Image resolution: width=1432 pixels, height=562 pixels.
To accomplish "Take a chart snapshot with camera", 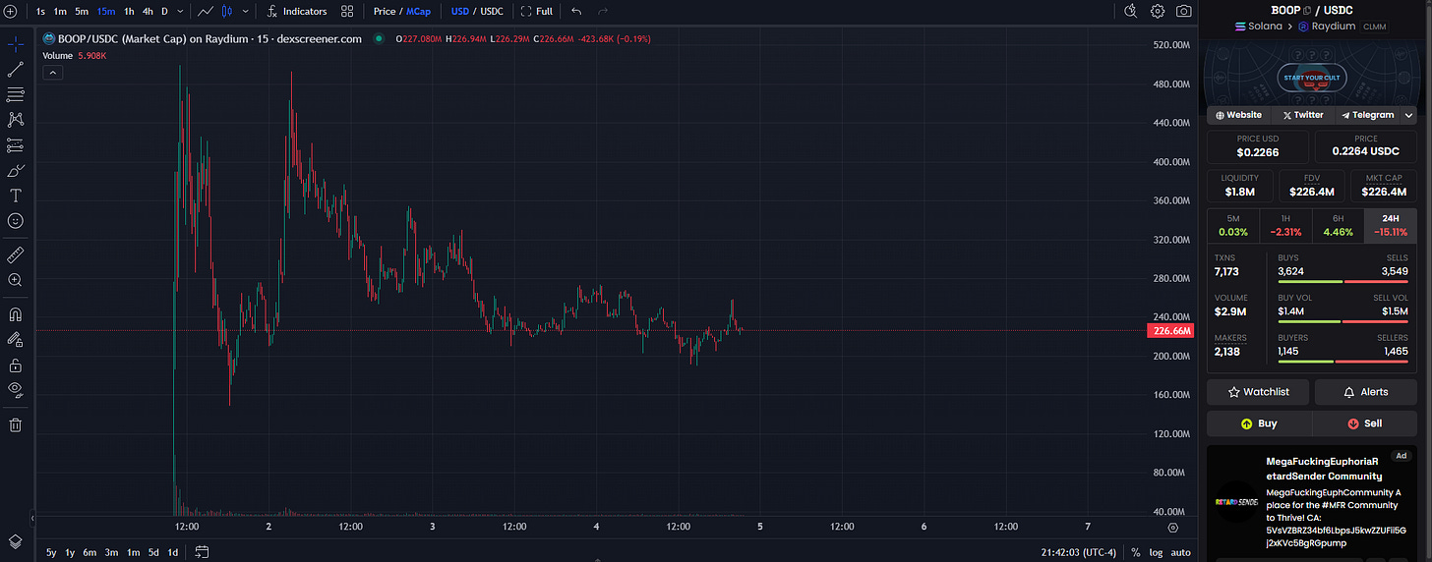I will click(1184, 11).
